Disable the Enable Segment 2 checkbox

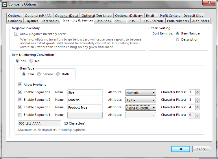click(x=20, y=100)
